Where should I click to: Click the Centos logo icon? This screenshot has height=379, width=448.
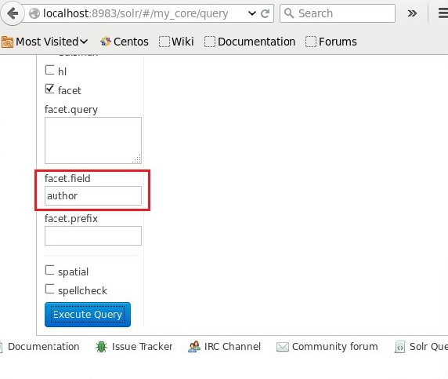(x=106, y=42)
